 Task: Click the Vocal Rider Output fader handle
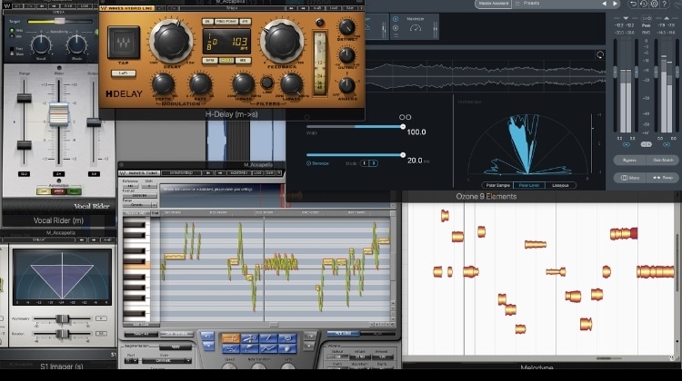[94, 122]
